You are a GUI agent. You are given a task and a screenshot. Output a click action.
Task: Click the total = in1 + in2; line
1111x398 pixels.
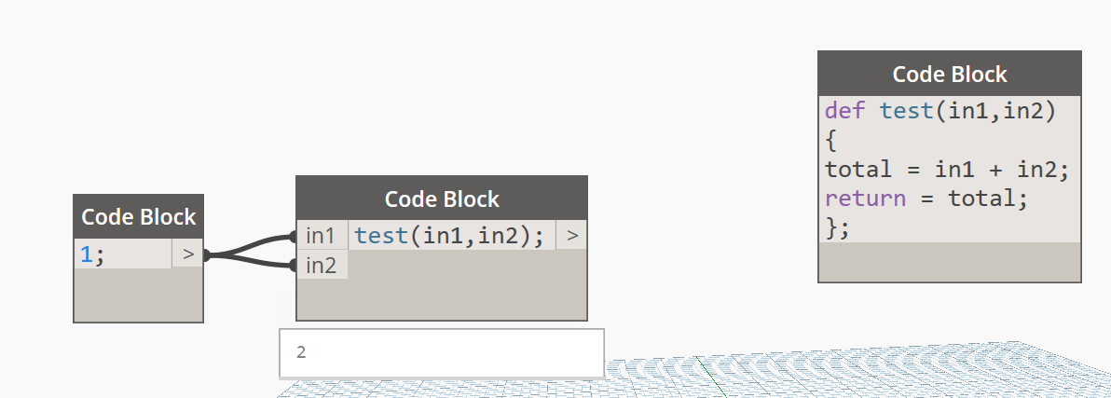click(945, 170)
